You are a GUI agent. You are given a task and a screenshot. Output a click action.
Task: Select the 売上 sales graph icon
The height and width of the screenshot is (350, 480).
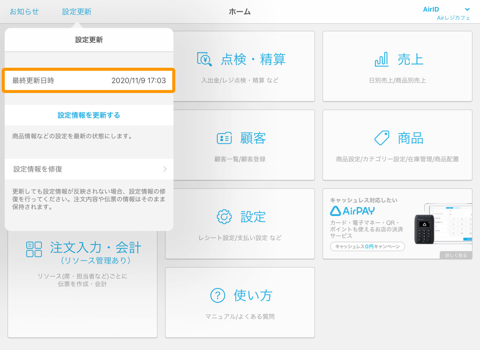[x=381, y=59]
